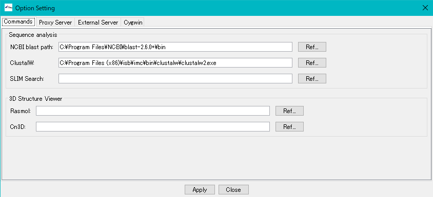Browse for Rasmol via Ref button
The height and width of the screenshot is (197, 433).
pyautogui.click(x=289, y=111)
